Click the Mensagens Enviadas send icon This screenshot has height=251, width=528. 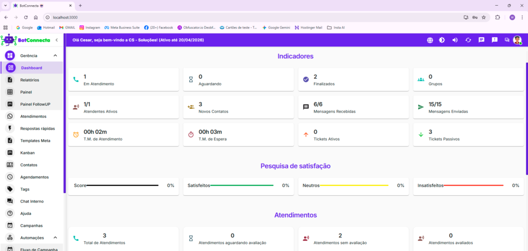pos(421,107)
